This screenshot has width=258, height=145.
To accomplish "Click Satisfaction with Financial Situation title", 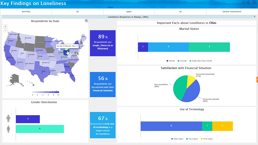I will coord(186,68).
